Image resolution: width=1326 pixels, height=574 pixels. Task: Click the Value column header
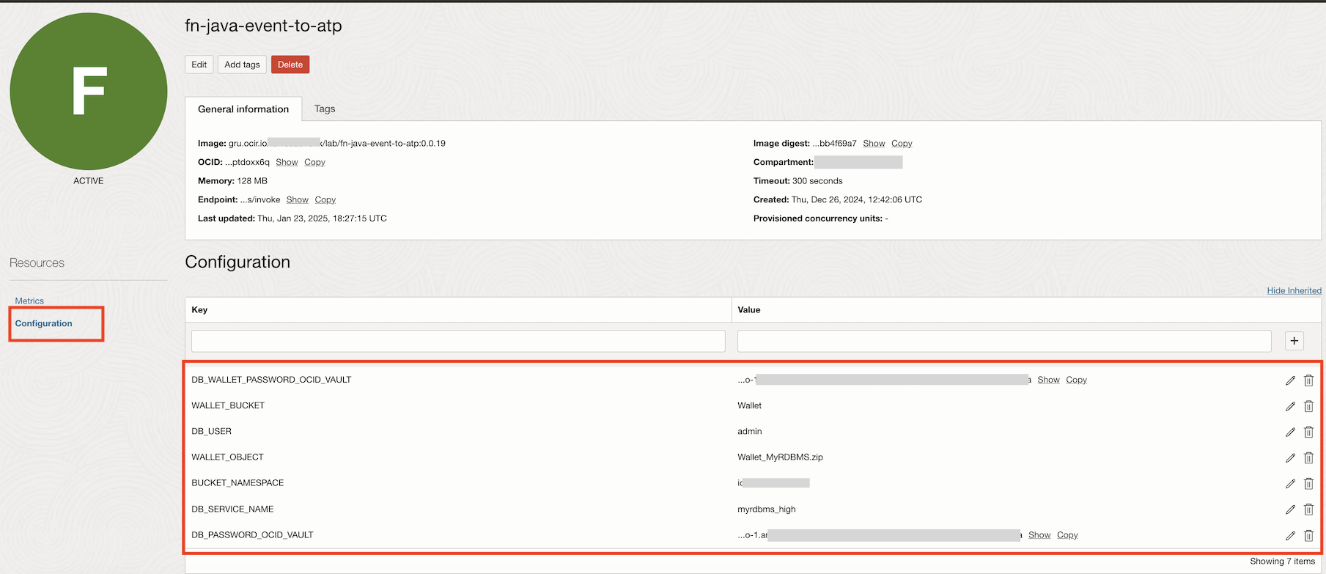click(748, 310)
